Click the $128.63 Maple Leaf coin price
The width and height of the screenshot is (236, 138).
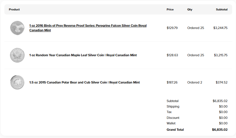click(x=172, y=55)
